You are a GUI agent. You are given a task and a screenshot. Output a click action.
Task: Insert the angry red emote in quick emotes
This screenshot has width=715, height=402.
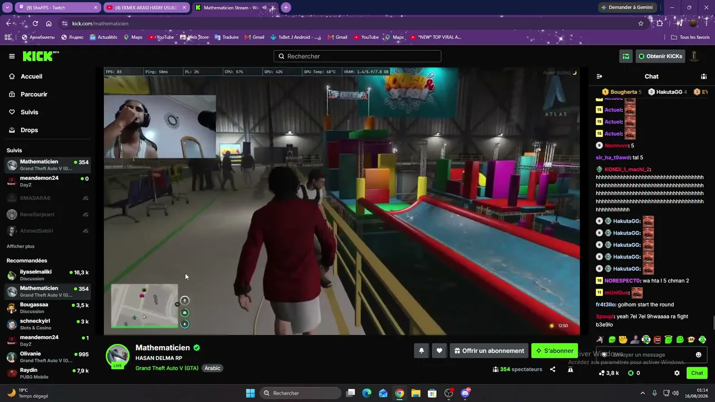tap(657, 339)
